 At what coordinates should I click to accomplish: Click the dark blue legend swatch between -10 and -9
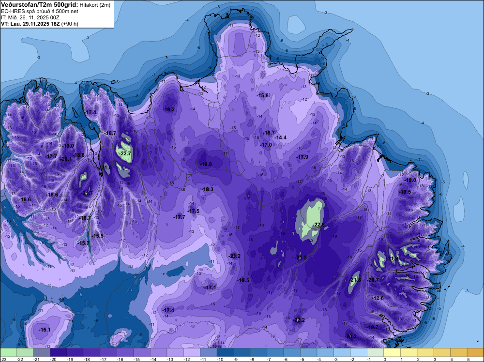point(225,352)
